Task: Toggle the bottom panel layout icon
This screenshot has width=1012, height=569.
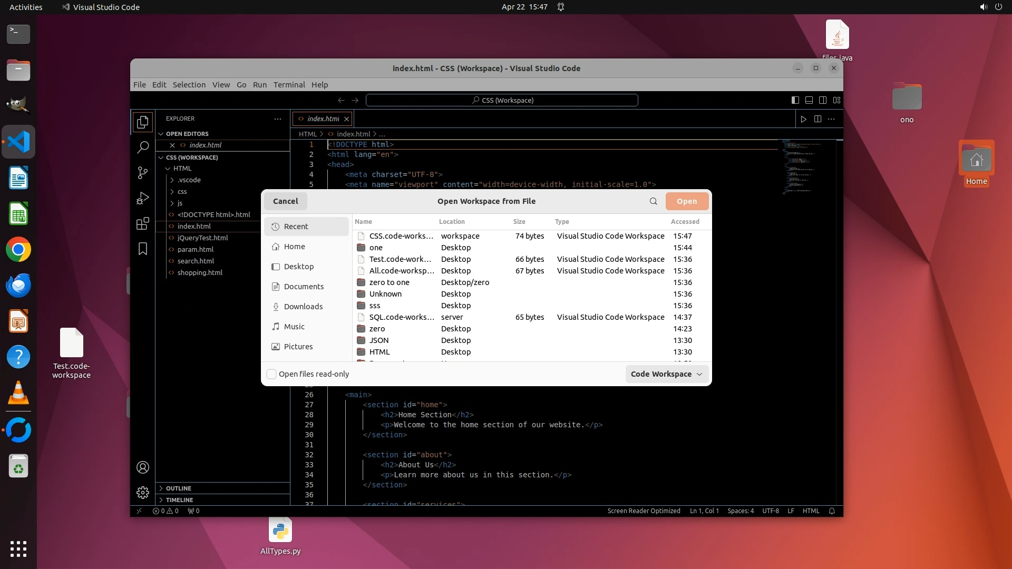Action: pos(809,100)
